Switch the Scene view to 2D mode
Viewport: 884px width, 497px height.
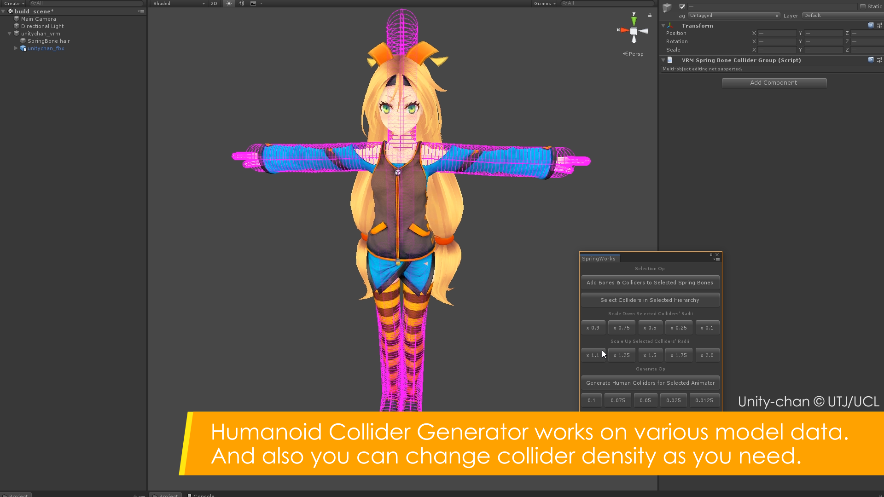point(214,3)
